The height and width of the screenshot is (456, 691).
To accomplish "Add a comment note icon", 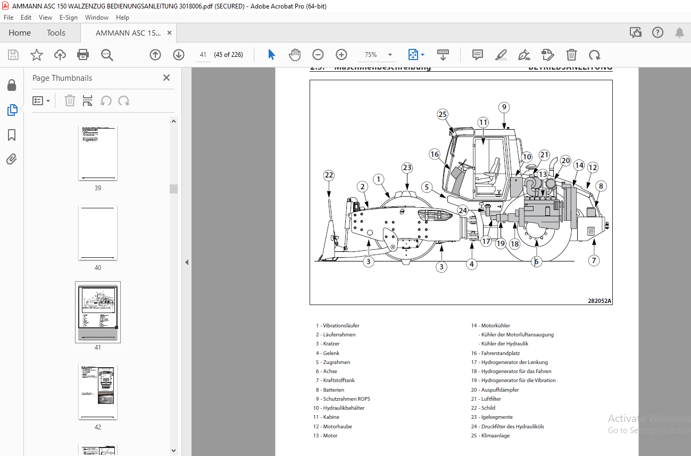I will click(477, 55).
